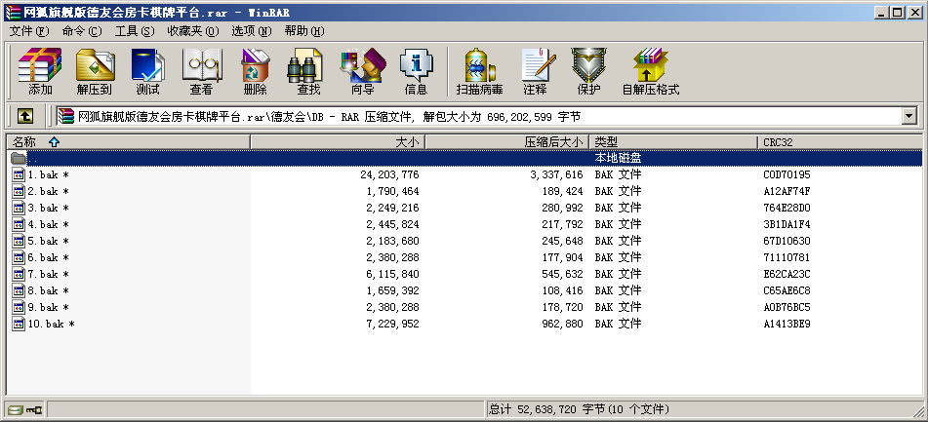The width and height of the screenshot is (928, 422).
Task: Click size value 6,115,840
Action: tap(392, 274)
